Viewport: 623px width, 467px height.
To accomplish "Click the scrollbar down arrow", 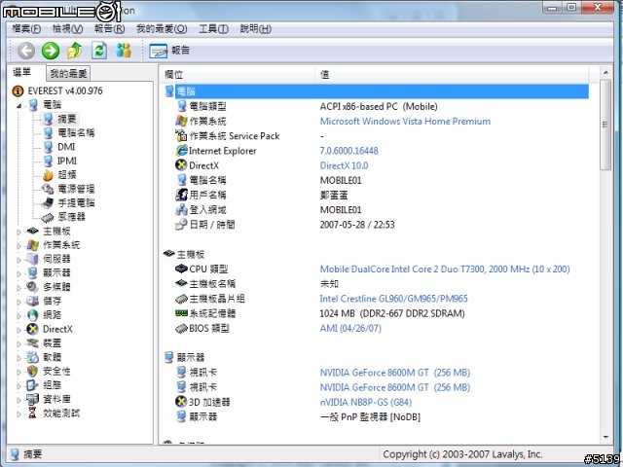I will click(605, 437).
